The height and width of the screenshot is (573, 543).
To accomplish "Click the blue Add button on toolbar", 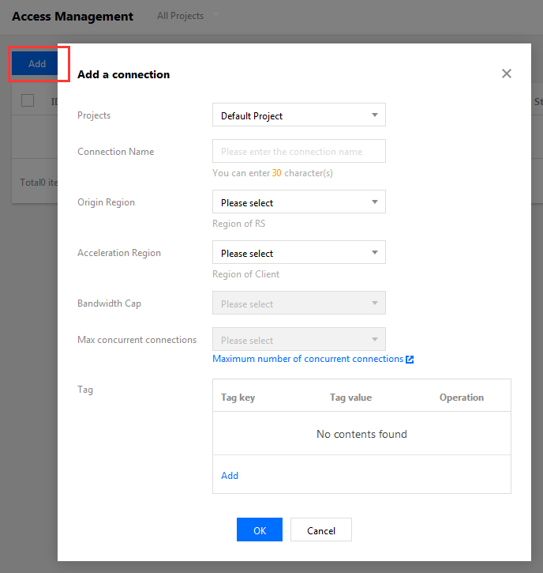I will [36, 64].
